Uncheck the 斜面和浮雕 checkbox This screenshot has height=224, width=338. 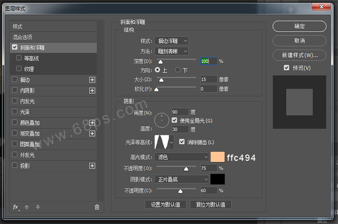pyautogui.click(x=15, y=47)
